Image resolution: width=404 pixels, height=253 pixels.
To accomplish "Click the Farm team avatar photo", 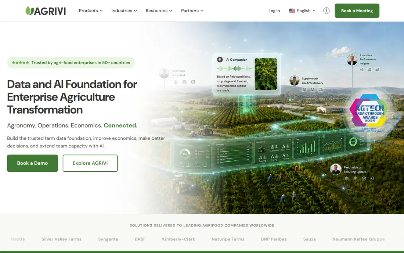I will coord(164,73).
